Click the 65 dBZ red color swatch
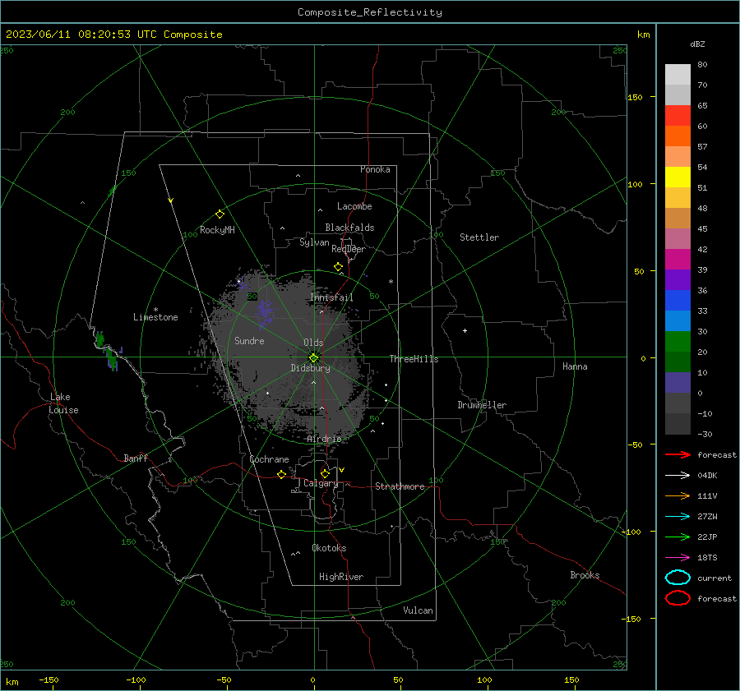 click(x=678, y=116)
